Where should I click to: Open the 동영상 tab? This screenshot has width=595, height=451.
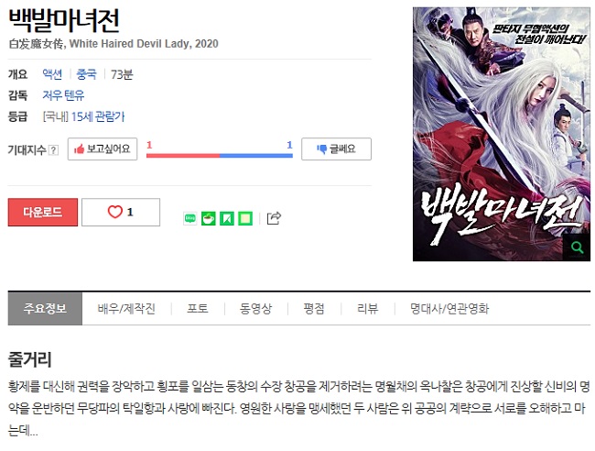(255, 309)
